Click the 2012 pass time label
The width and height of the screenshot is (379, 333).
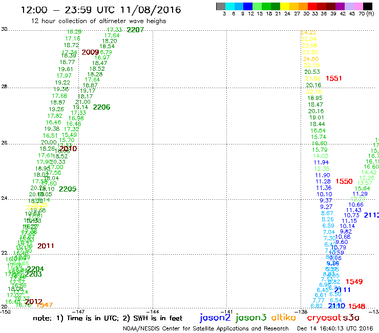[34, 302]
